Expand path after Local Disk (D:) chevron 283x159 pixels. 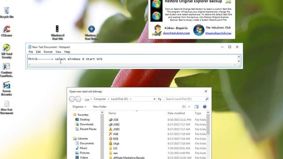pos(131,99)
